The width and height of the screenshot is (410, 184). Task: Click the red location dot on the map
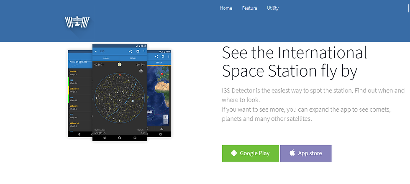click(162, 74)
